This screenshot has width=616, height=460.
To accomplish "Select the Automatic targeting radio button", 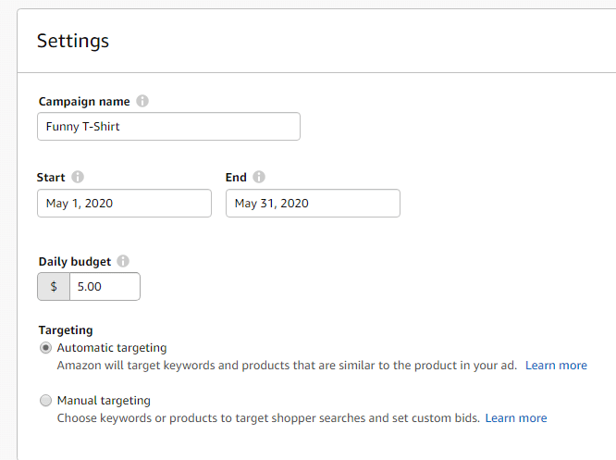I will click(45, 348).
